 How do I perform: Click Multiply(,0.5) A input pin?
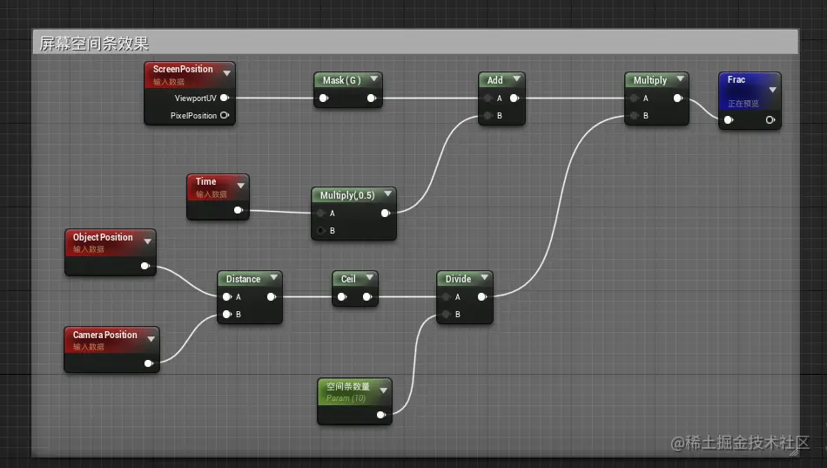[x=320, y=213]
